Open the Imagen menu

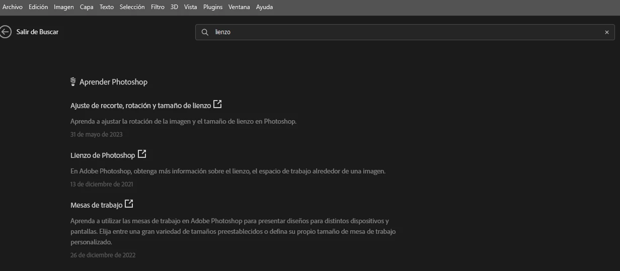tap(64, 7)
